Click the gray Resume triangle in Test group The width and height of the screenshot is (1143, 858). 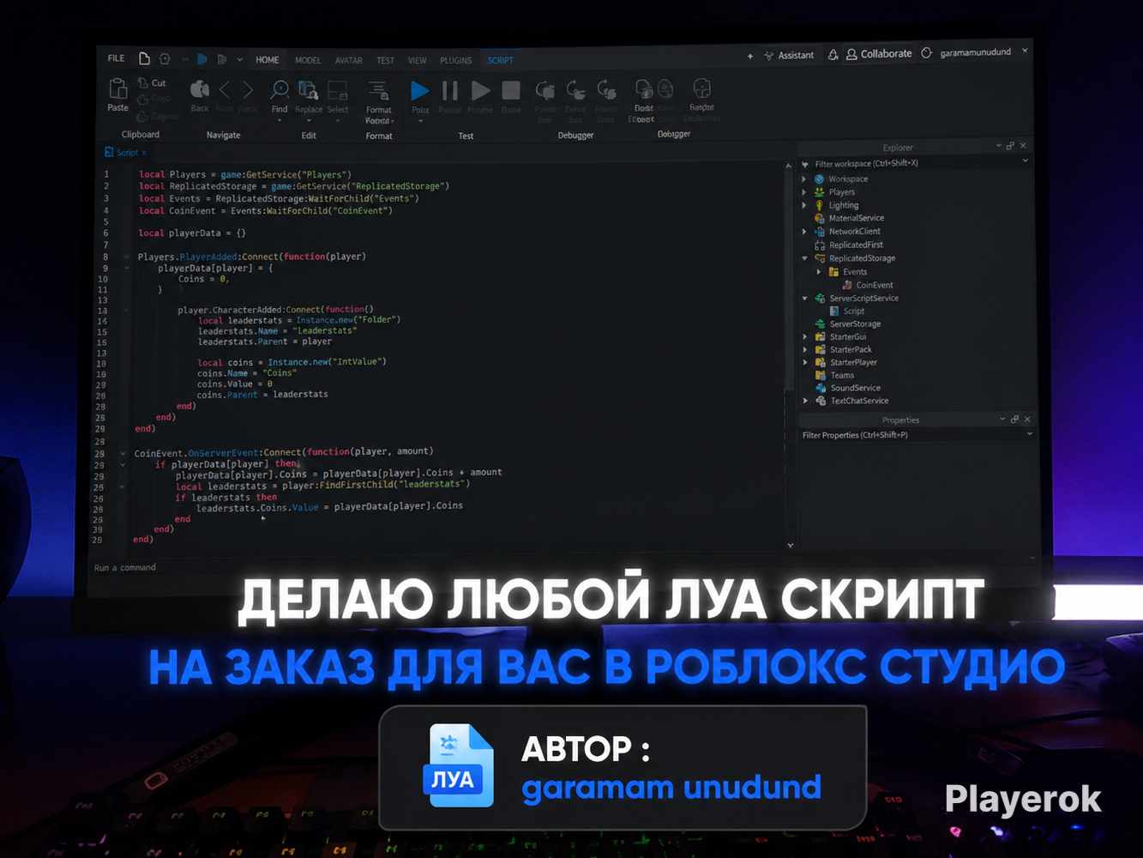(481, 90)
